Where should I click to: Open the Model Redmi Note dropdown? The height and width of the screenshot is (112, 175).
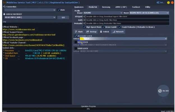[x=149, y=13]
